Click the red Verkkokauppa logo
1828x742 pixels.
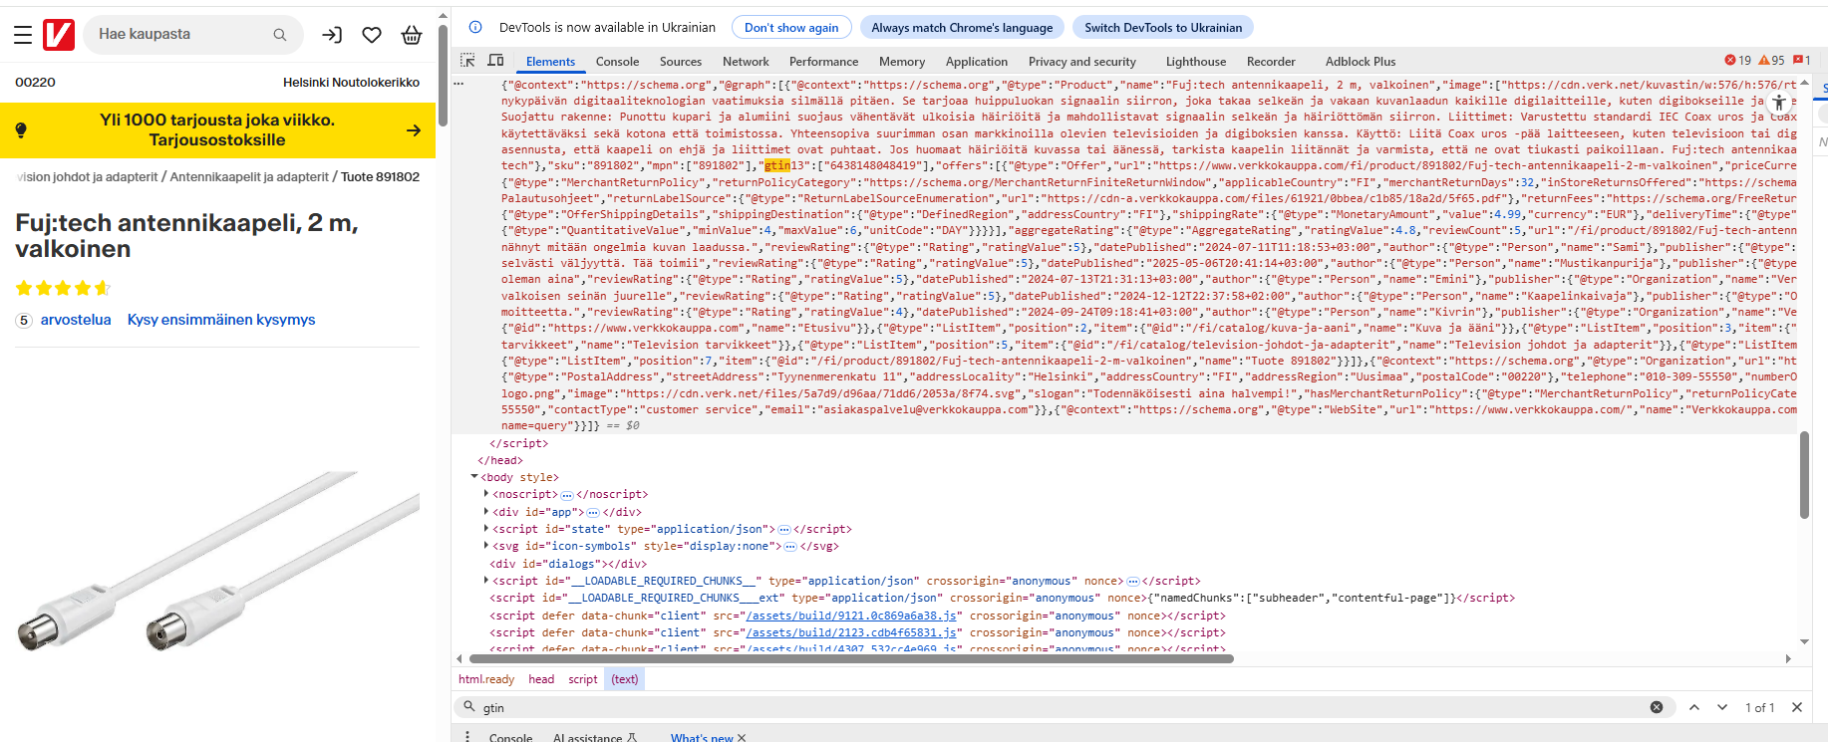tap(59, 35)
